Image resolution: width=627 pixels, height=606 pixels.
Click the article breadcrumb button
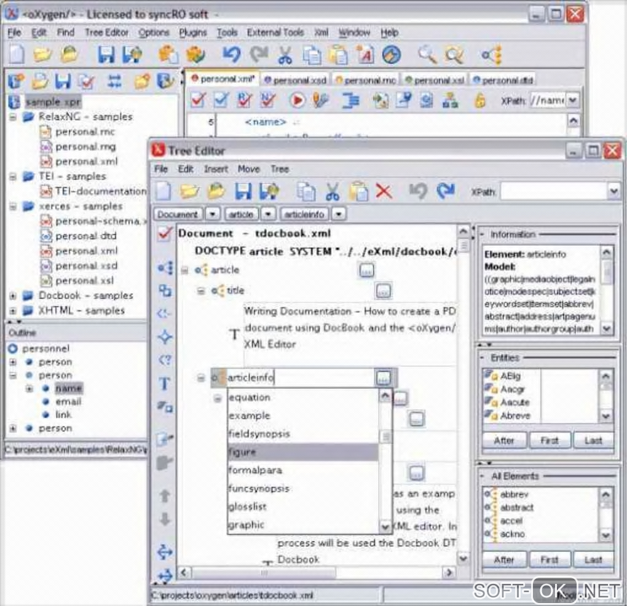[241, 214]
